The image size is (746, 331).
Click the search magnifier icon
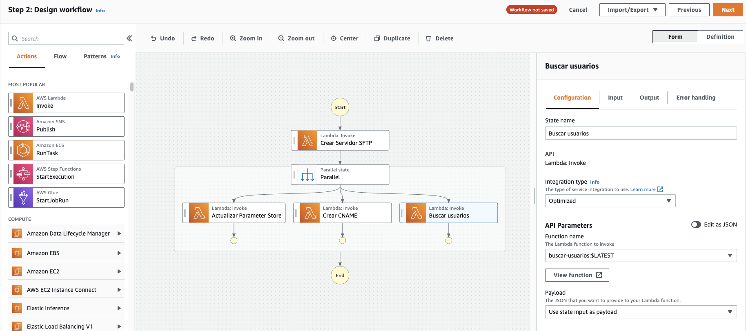pos(15,38)
